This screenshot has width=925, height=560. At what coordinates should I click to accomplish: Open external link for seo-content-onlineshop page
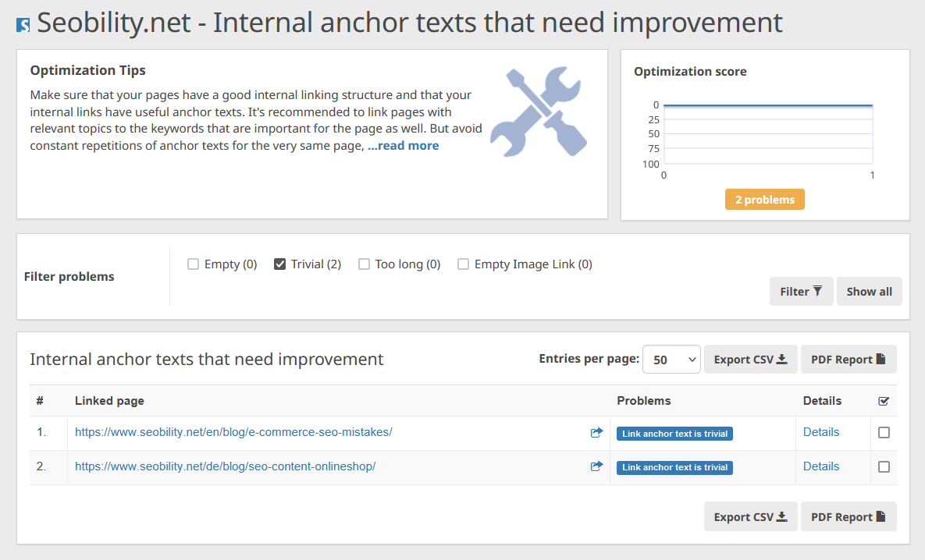click(597, 466)
